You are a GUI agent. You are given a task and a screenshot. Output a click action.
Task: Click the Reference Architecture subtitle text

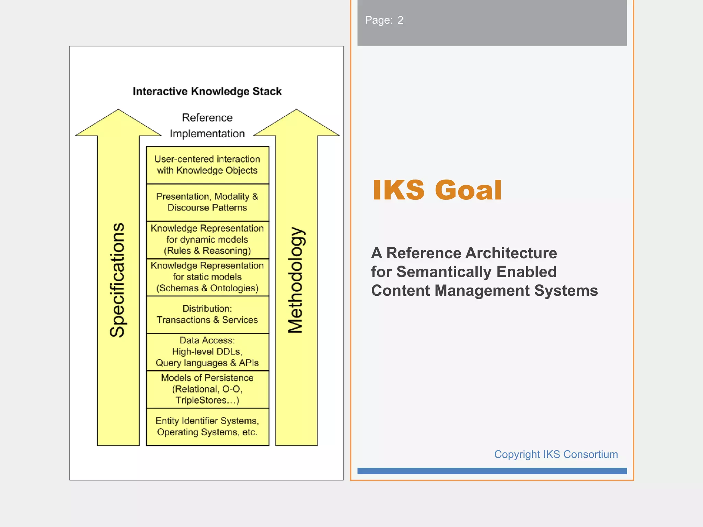coord(464,253)
